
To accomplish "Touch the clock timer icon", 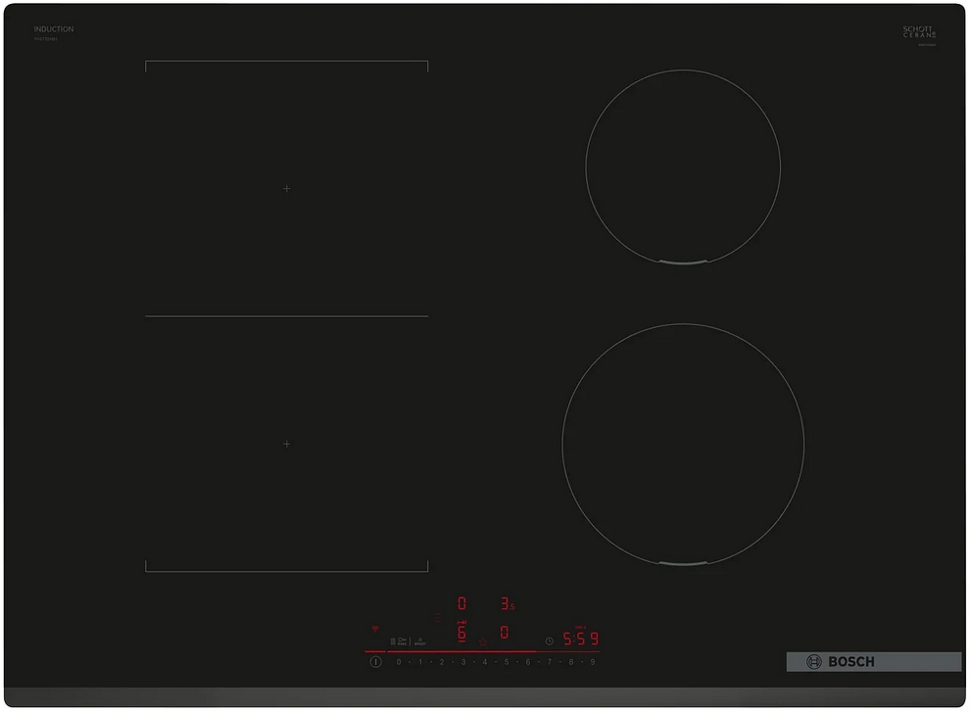I will pyautogui.click(x=549, y=641).
